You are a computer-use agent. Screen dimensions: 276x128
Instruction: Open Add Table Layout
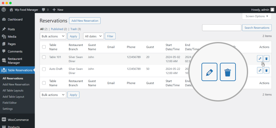[13, 97]
